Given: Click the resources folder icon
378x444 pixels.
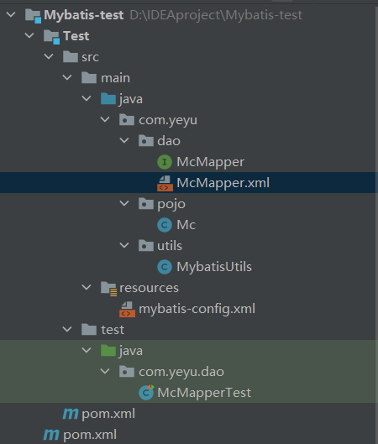Looking at the screenshot, I should pos(108,288).
